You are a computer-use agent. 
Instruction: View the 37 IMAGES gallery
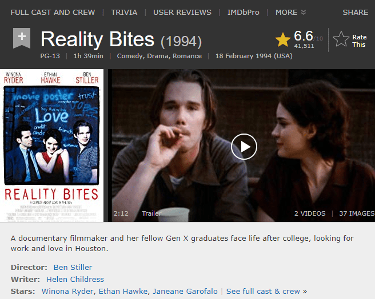pos(357,213)
